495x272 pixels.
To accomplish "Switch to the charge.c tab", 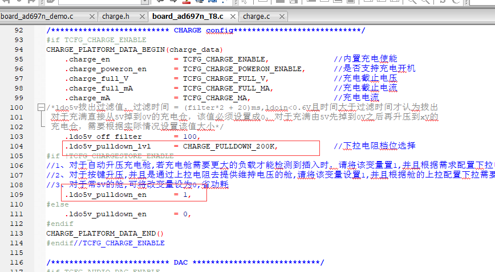I will (x=257, y=17).
